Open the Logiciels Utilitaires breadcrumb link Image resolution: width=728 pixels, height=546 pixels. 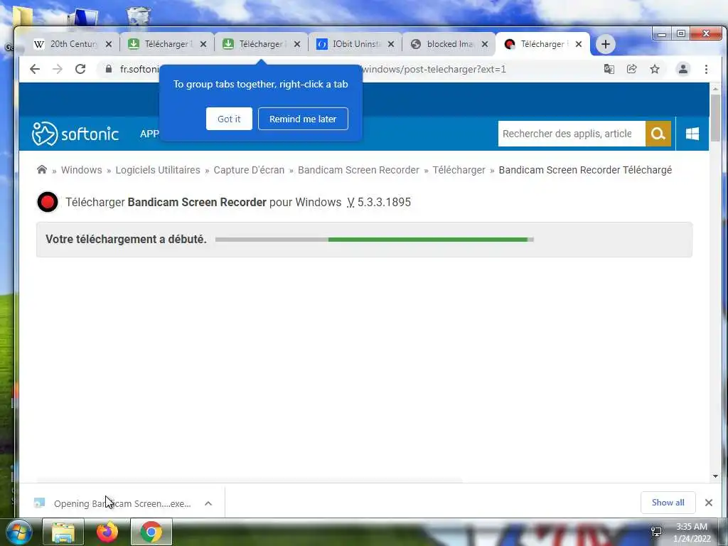pos(158,170)
